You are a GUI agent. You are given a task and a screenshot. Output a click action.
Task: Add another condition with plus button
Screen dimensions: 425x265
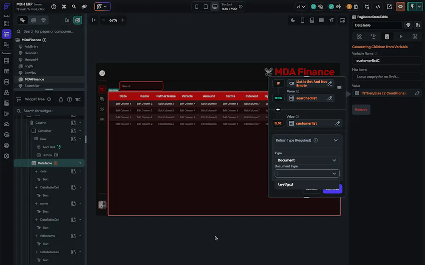278,109
